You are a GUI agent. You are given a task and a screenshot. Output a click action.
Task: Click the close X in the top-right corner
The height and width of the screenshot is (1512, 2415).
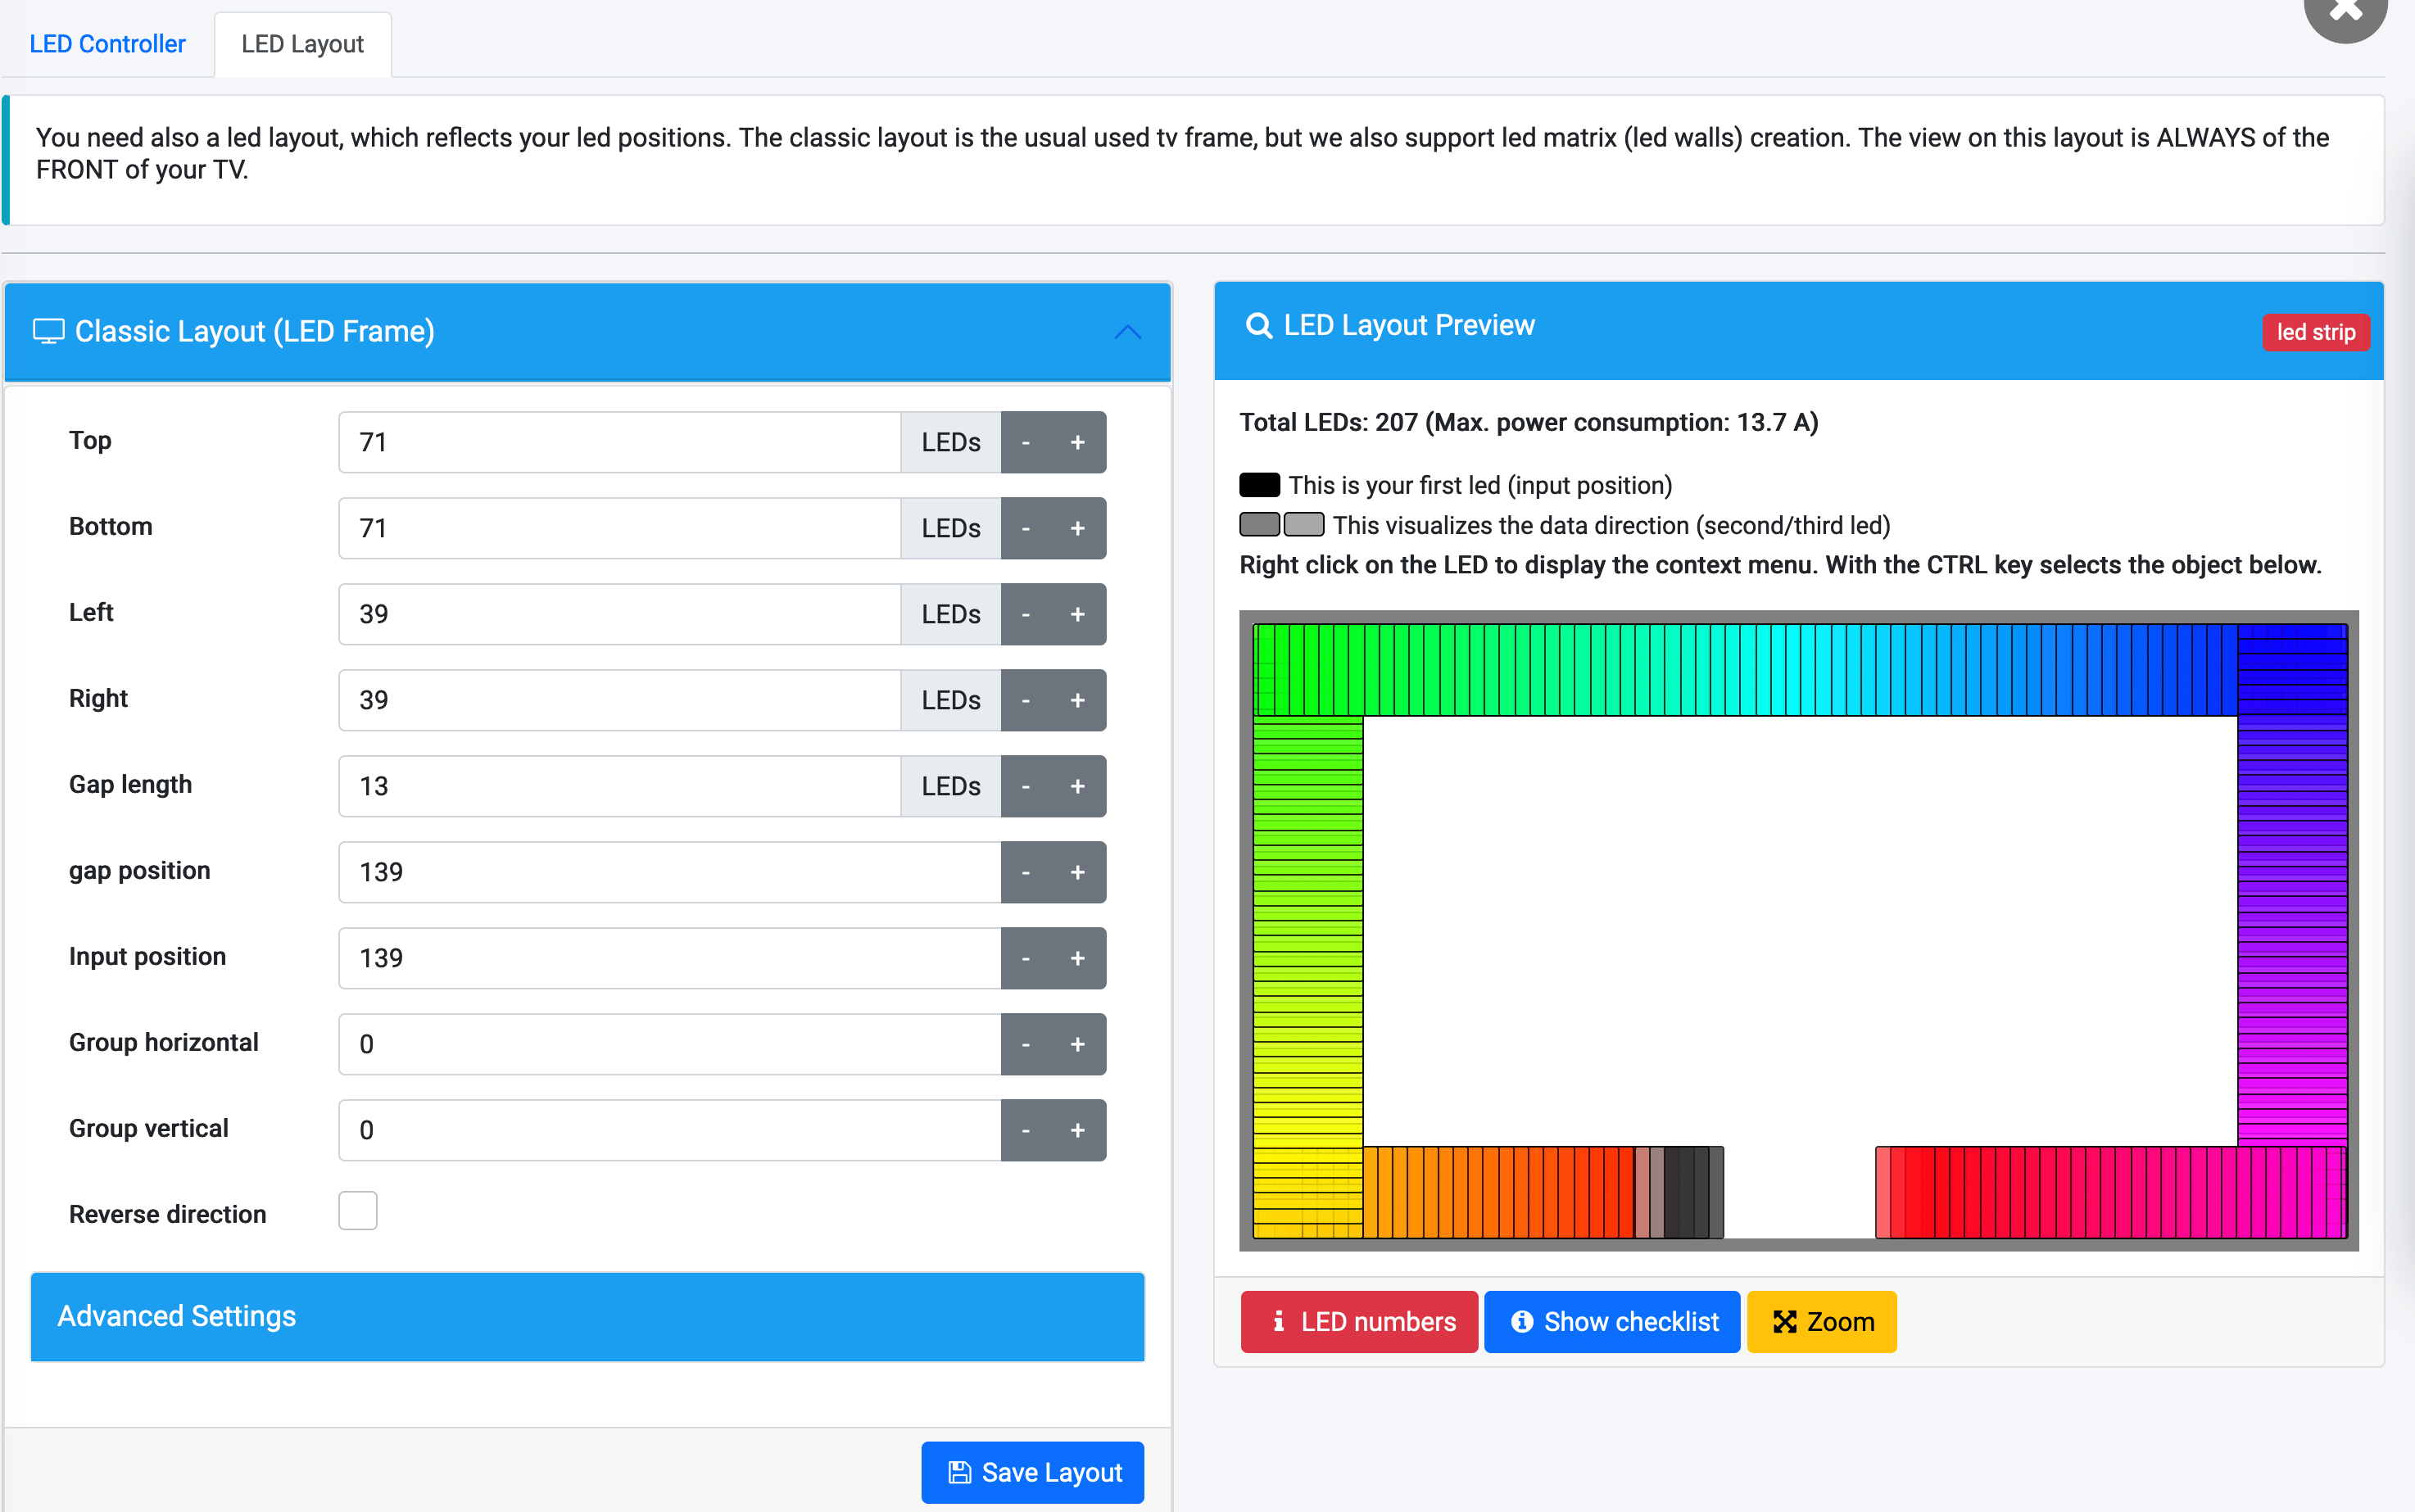point(2346,12)
